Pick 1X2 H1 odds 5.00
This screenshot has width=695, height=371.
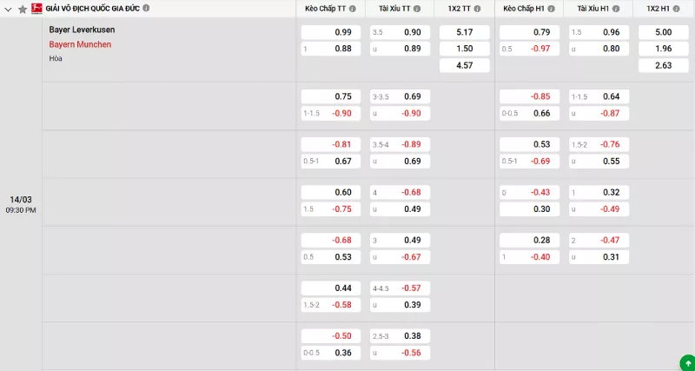coord(662,32)
